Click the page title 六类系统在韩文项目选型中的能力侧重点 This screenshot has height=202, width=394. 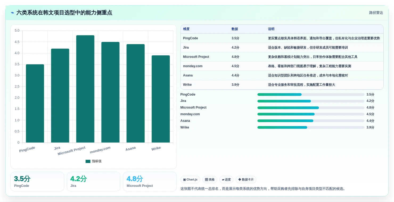(x=64, y=13)
